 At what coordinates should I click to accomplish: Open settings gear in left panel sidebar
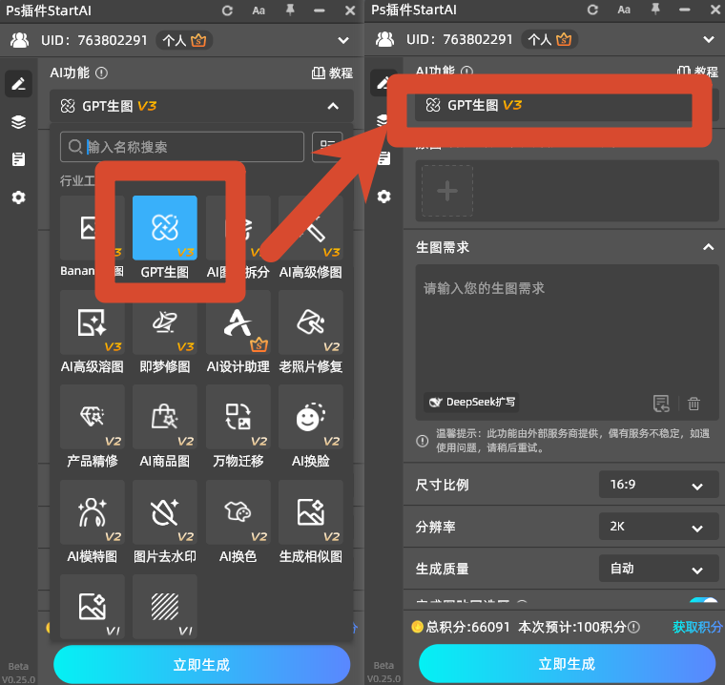point(18,197)
